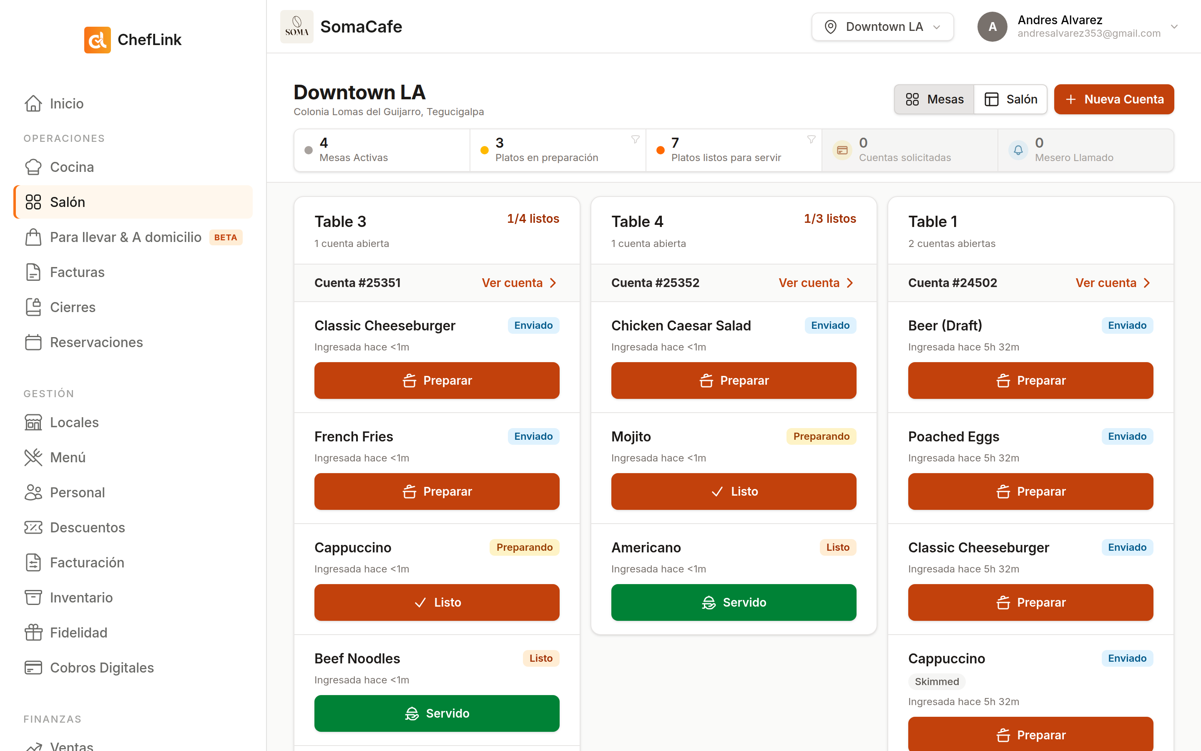Open Facturación settings document icon

33,562
